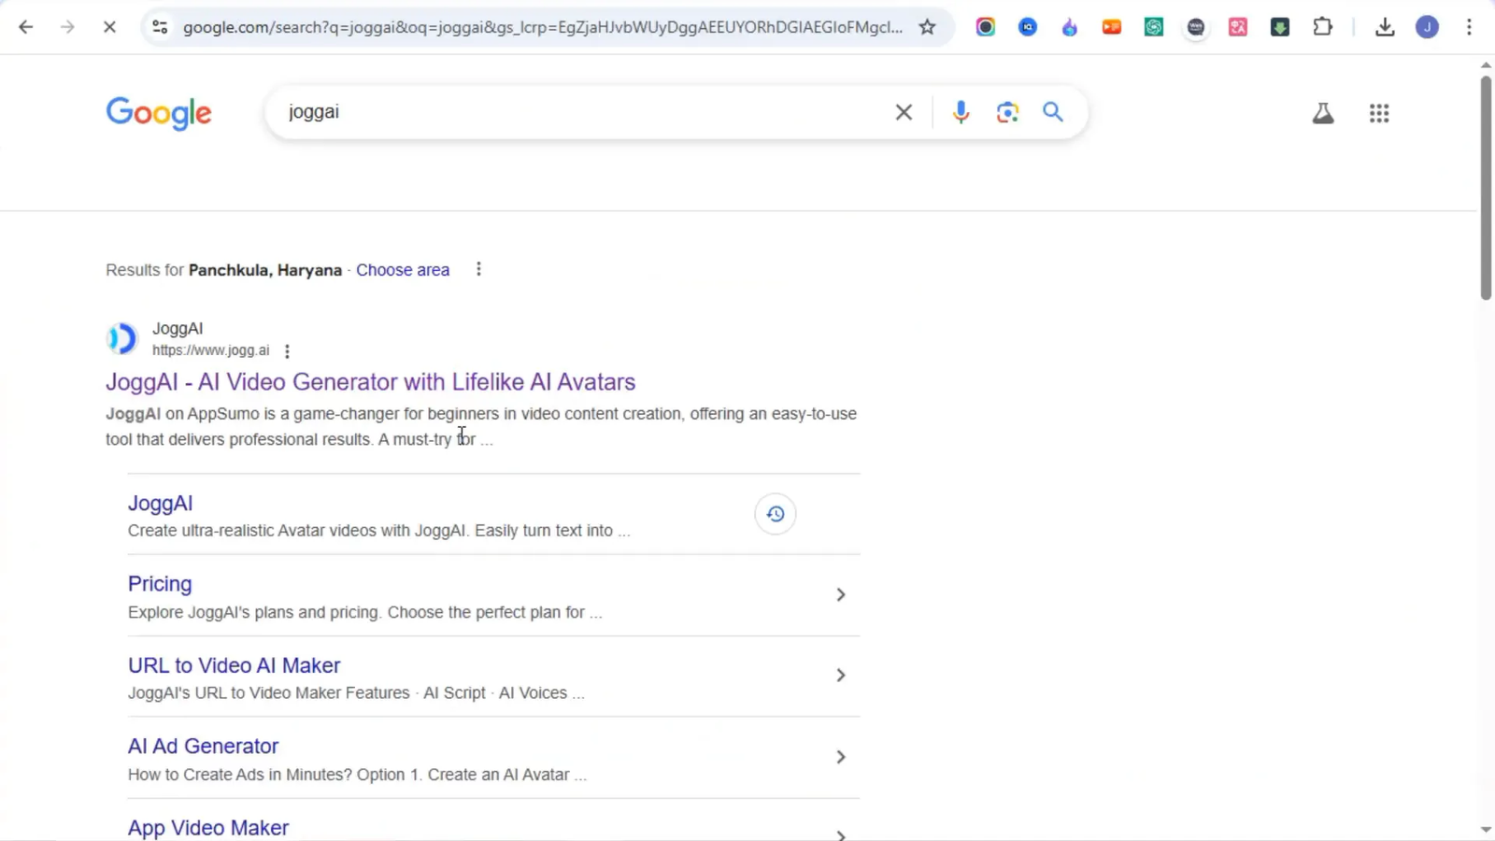
Task: Expand AI Ad Generator row chevron
Action: point(841,757)
